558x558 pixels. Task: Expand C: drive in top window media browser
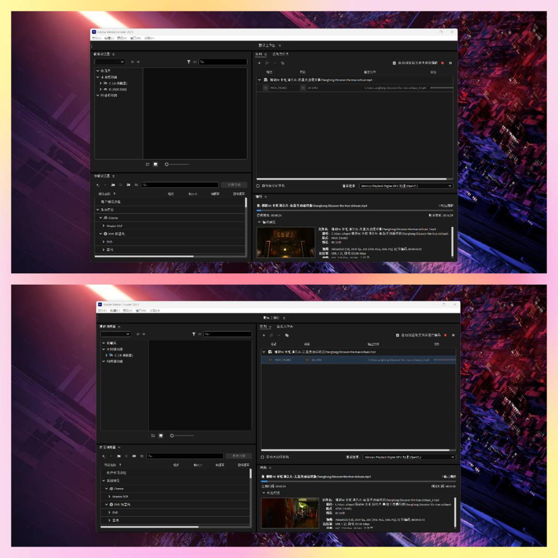pyautogui.click(x=101, y=83)
